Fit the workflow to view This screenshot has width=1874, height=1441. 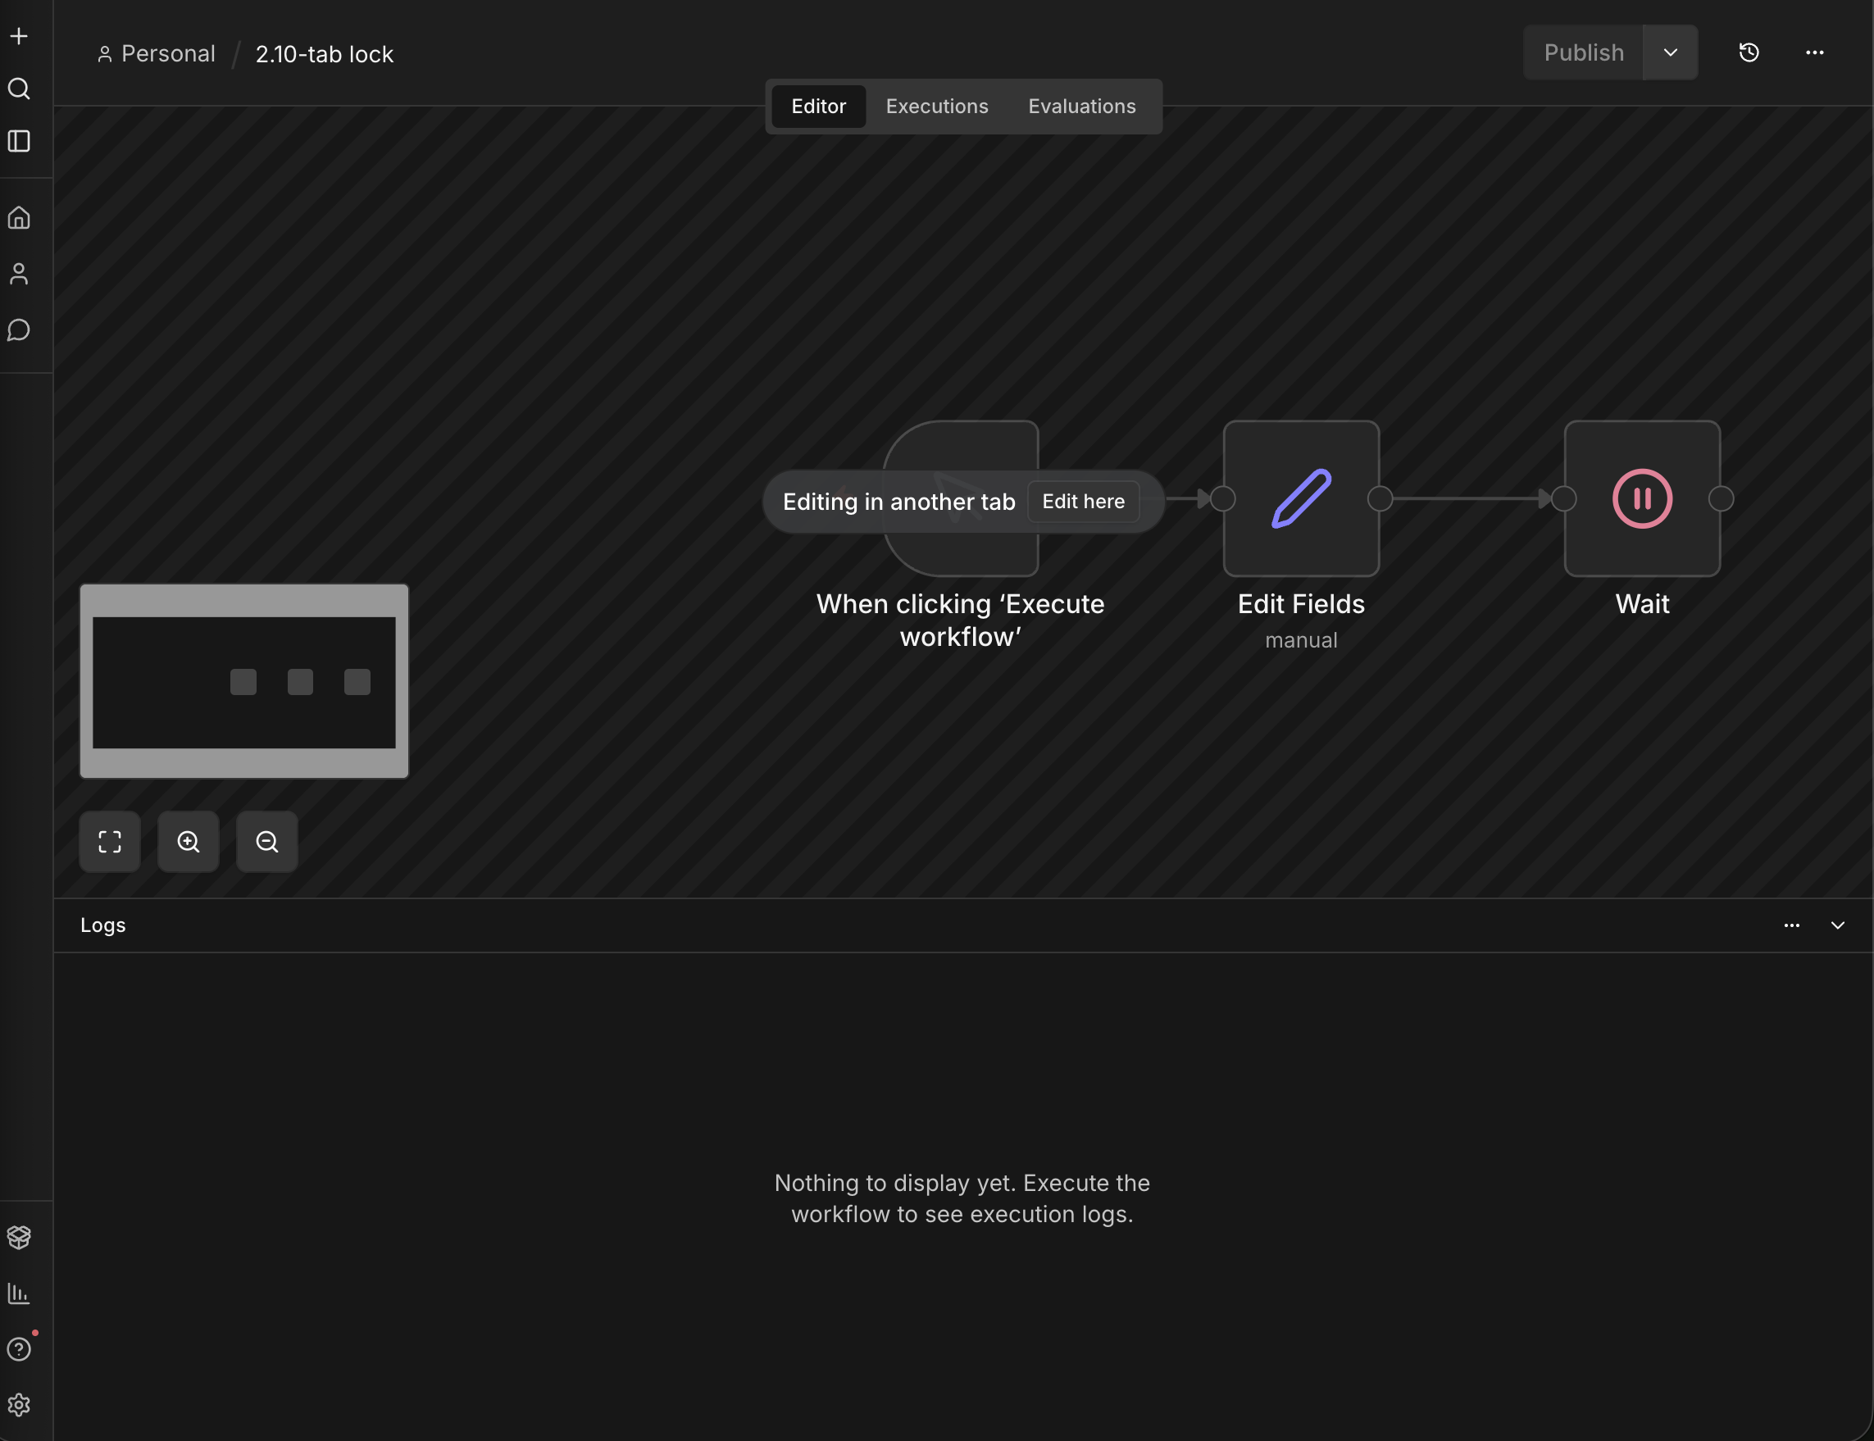tap(110, 842)
